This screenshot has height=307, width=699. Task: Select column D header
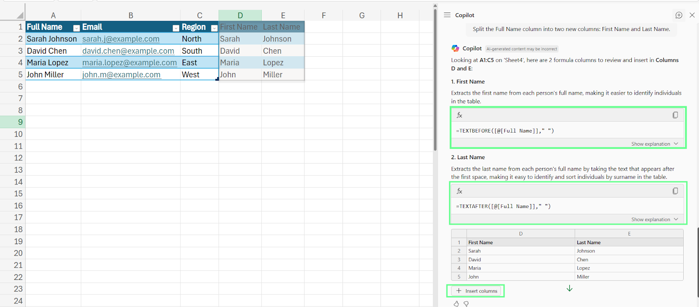[x=240, y=16]
